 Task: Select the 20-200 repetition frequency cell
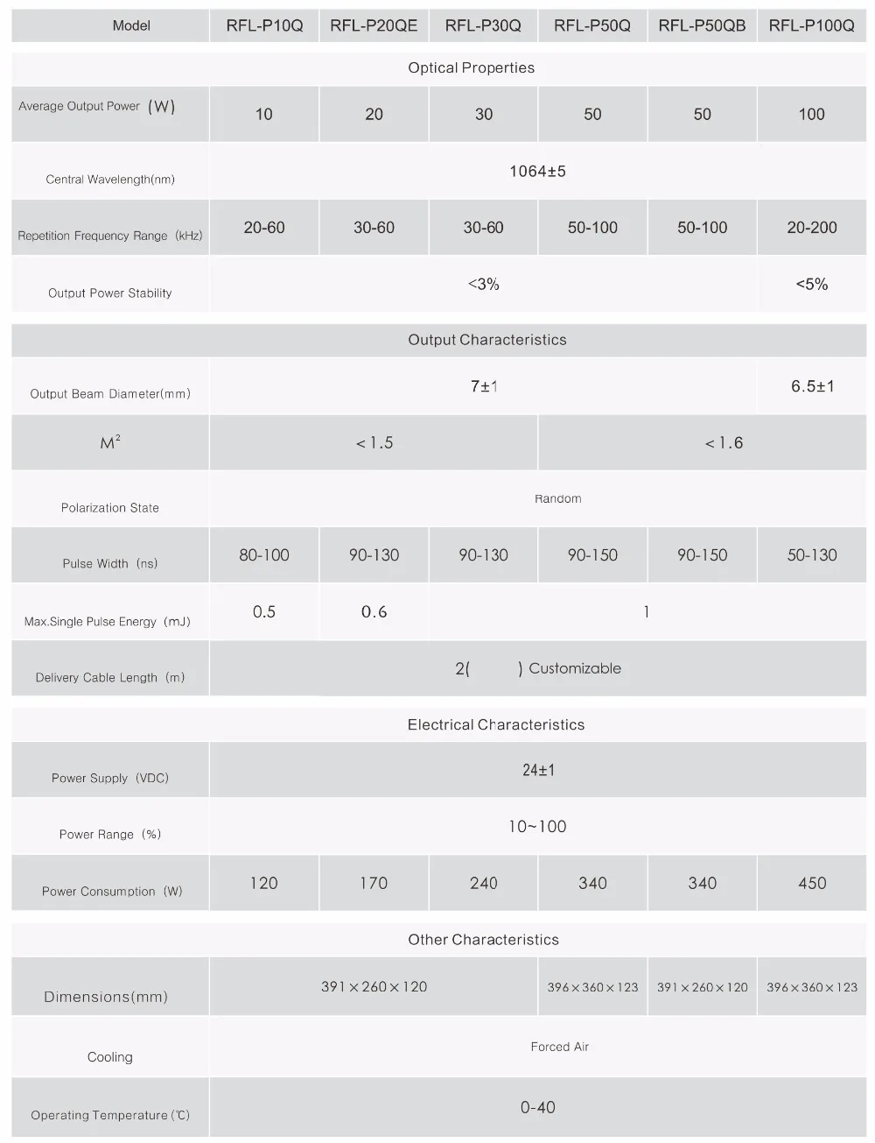812,228
